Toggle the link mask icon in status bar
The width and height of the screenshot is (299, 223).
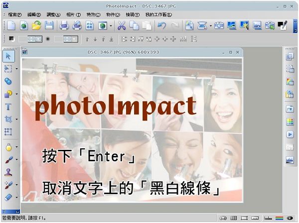223,218
